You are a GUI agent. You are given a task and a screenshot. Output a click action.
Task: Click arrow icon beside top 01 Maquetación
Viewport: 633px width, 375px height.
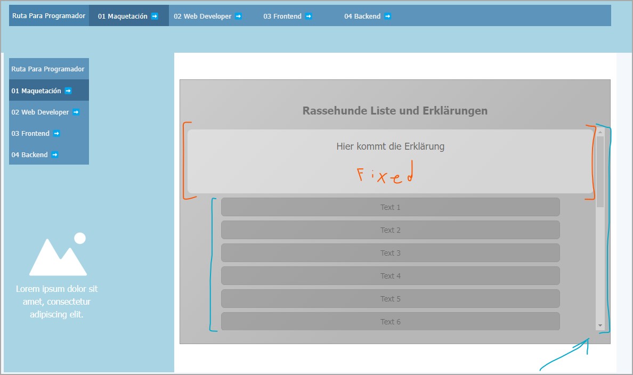[x=155, y=17]
